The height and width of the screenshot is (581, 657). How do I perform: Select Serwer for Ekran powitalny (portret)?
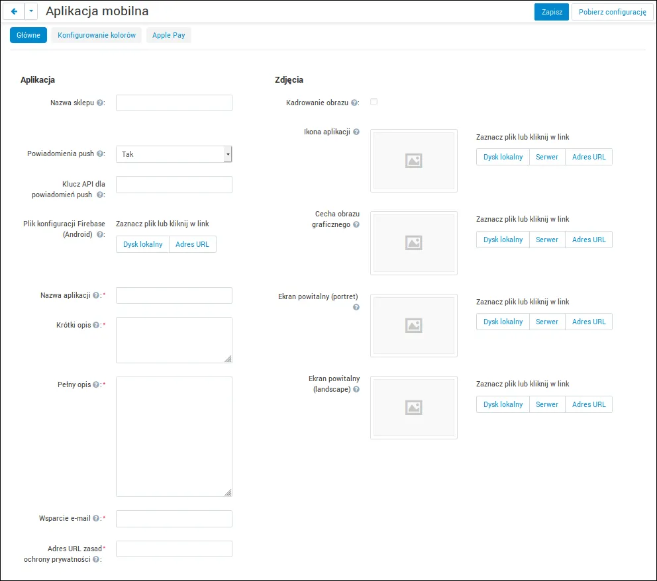coord(547,322)
